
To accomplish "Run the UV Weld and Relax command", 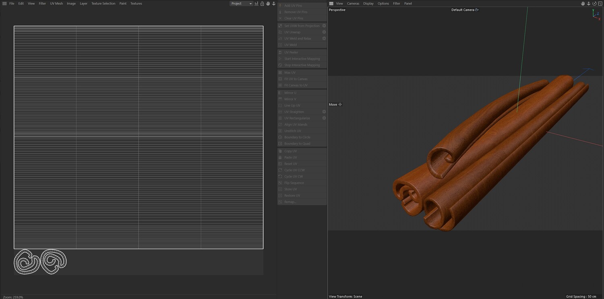I will [299, 39].
